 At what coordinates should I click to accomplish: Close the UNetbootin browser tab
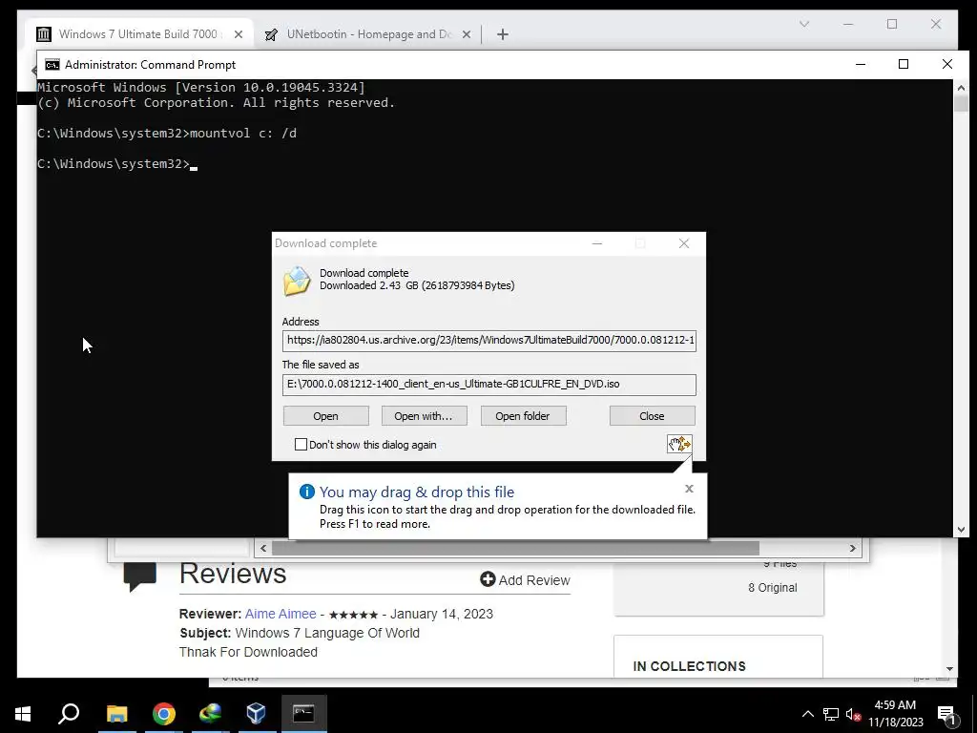click(466, 34)
